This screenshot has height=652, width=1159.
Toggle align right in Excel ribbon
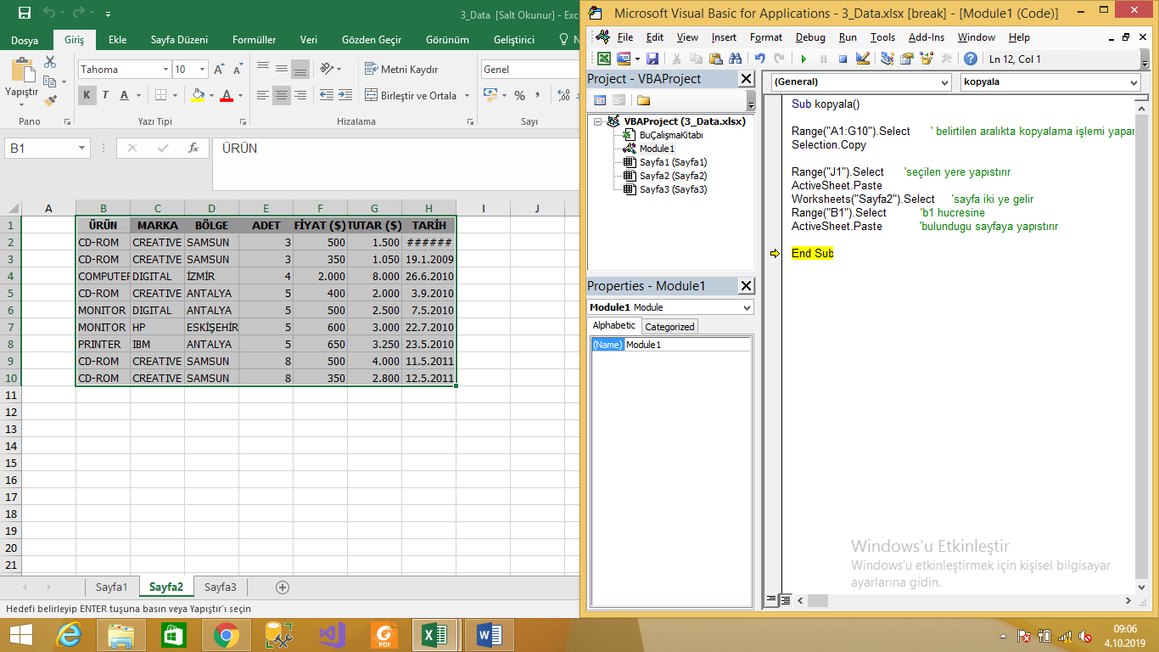tap(300, 95)
